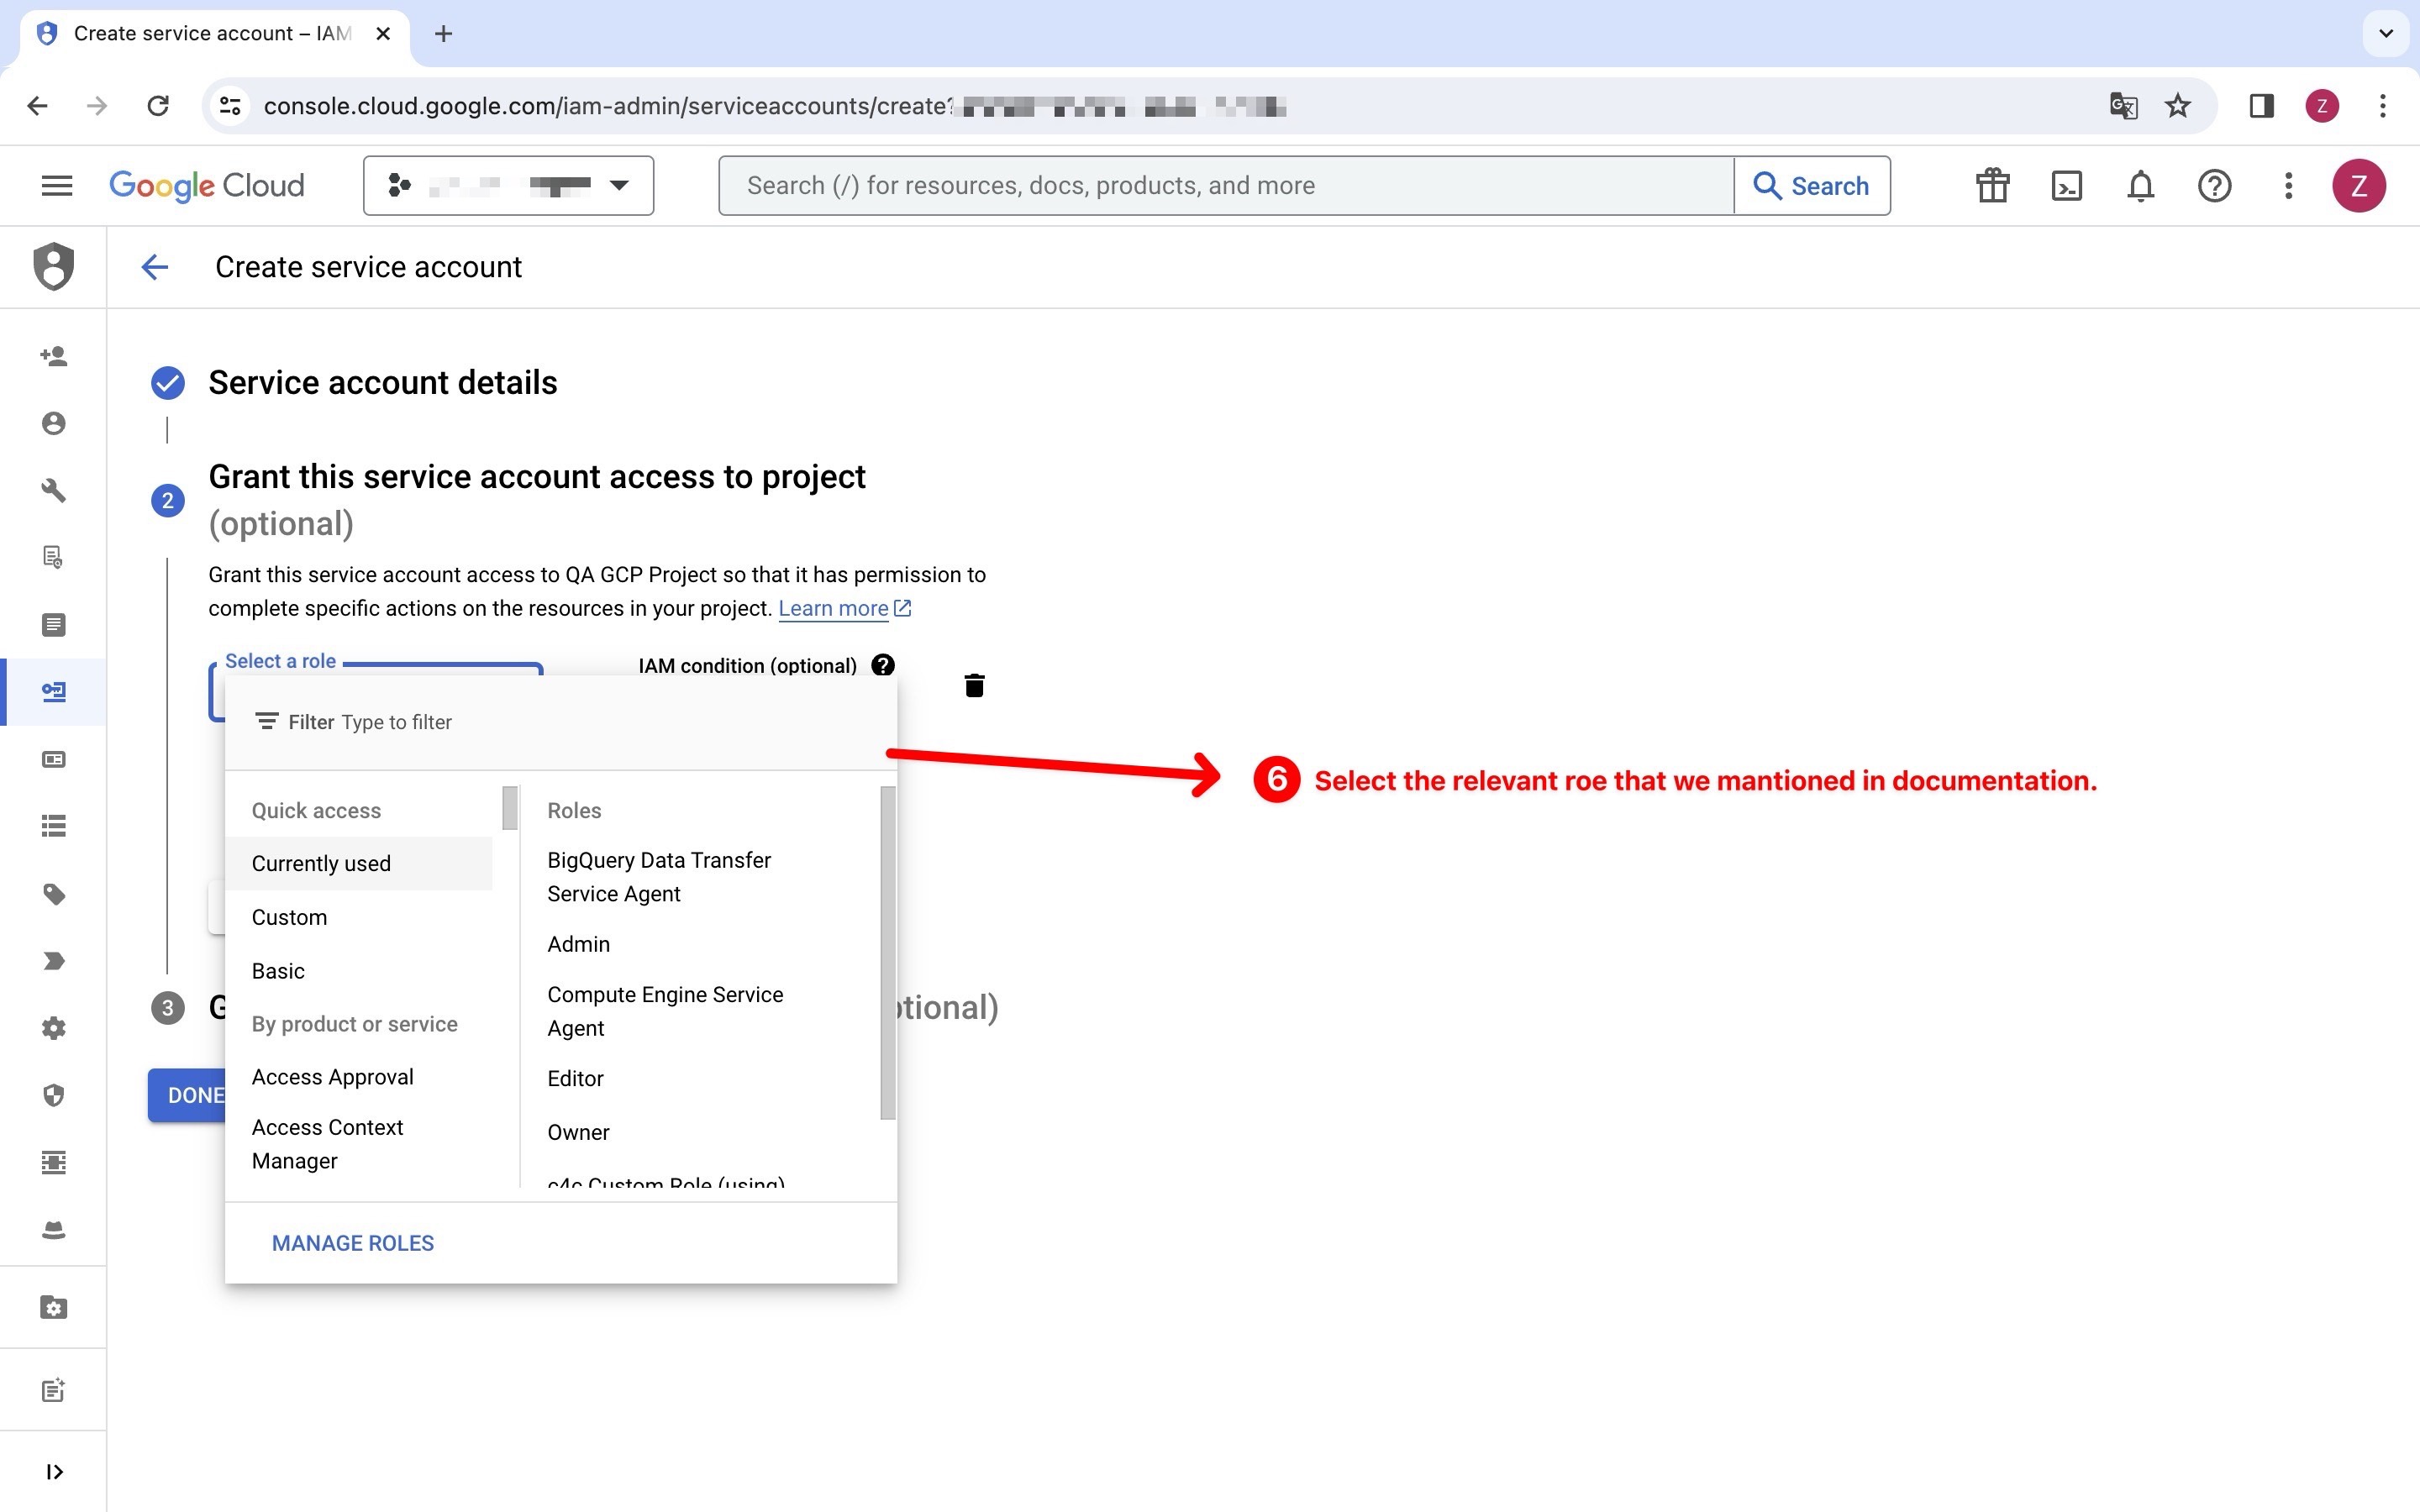The height and width of the screenshot is (1512, 2420).
Task: Open the account avatar Z in console header
Action: [x=2359, y=185]
